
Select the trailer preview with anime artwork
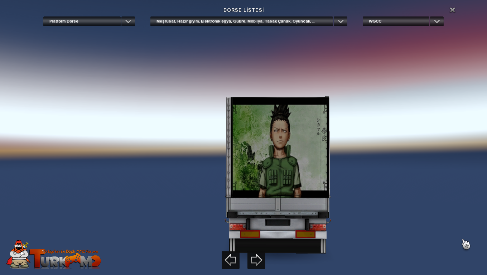click(278, 175)
